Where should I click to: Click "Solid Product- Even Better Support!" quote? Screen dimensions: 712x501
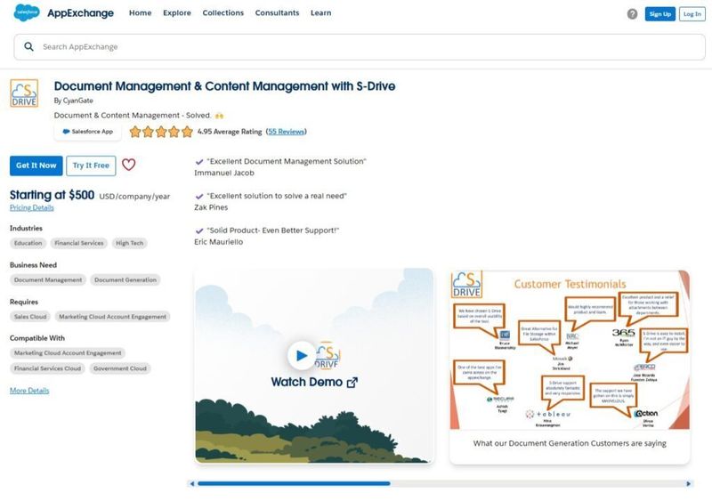point(273,230)
